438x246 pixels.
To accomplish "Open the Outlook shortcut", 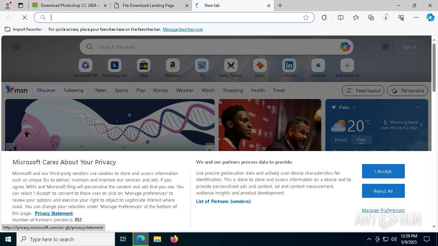I will 318,68.
